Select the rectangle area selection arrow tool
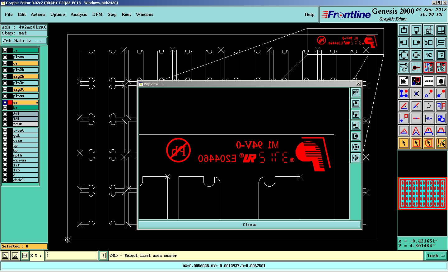The height and width of the screenshot is (272, 448). click(x=416, y=143)
